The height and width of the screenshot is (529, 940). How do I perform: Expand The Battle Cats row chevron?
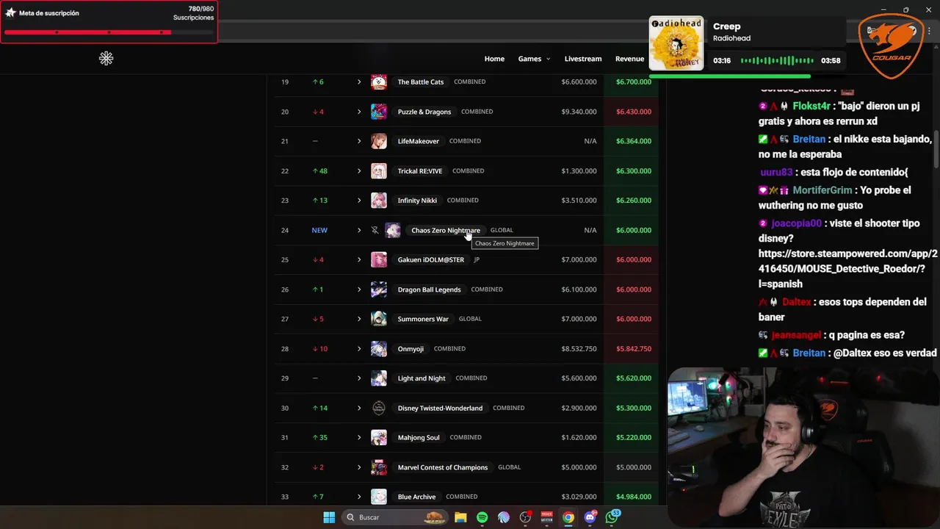(x=359, y=82)
